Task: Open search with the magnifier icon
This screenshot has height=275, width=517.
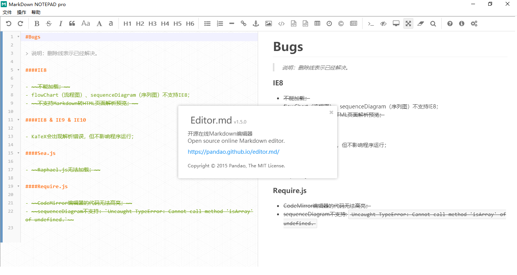Action: pyautogui.click(x=433, y=23)
